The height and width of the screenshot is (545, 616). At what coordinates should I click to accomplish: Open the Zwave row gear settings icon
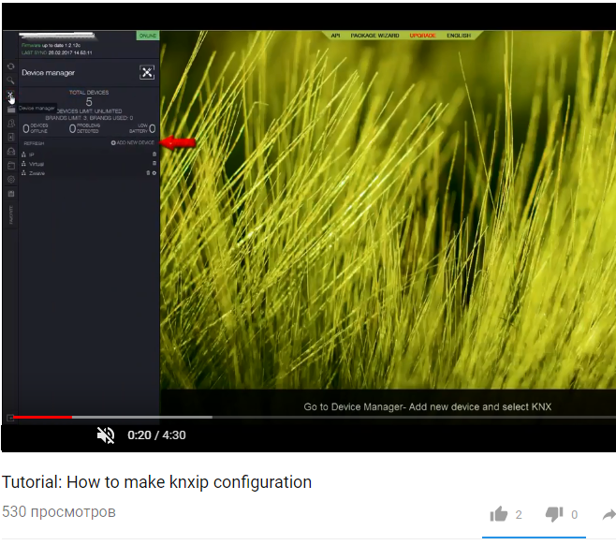click(x=154, y=173)
